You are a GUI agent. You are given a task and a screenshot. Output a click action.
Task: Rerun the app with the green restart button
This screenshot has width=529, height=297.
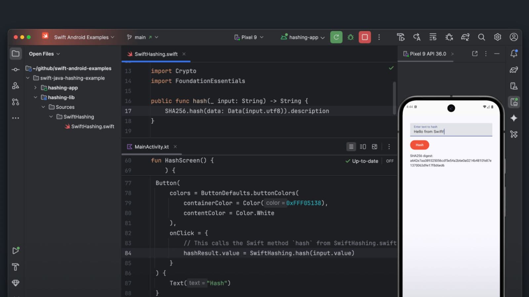pos(336,37)
